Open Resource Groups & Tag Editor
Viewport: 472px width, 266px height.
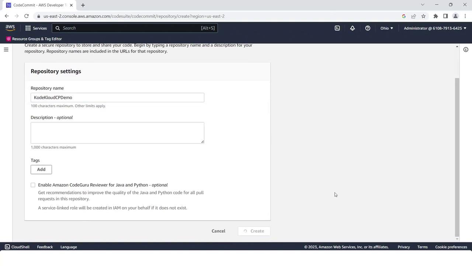pos(34,39)
